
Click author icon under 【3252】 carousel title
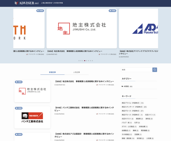(x=99, y=54)
